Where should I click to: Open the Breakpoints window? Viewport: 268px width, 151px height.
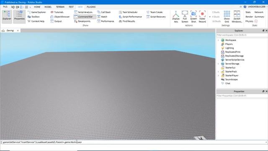pos(82,21)
